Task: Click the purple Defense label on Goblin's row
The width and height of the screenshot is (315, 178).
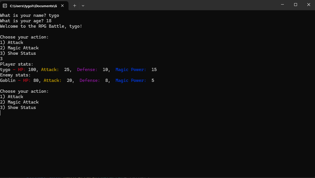Action: tap(90, 80)
